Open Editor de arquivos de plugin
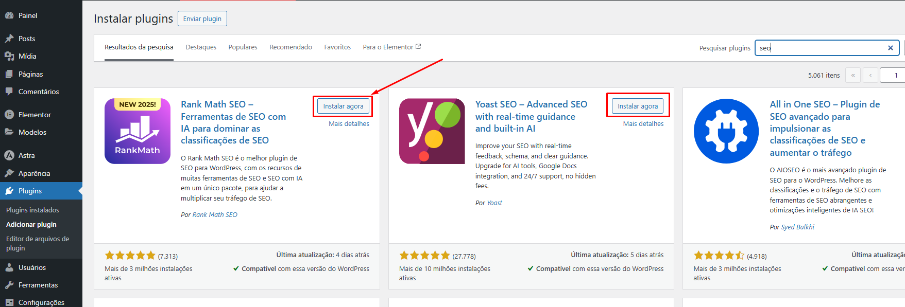Viewport: 905px width, 307px height. tap(38, 243)
